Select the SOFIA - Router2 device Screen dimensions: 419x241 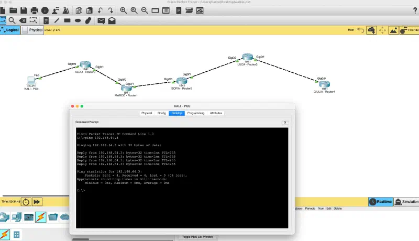[x=182, y=81]
